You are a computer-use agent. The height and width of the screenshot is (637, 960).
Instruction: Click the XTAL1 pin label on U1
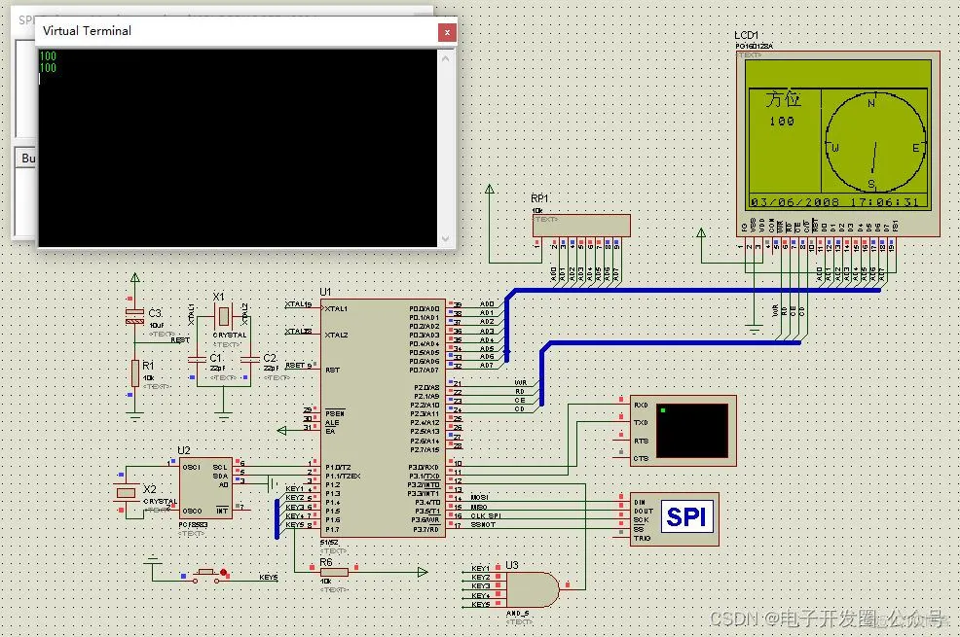[336, 308]
